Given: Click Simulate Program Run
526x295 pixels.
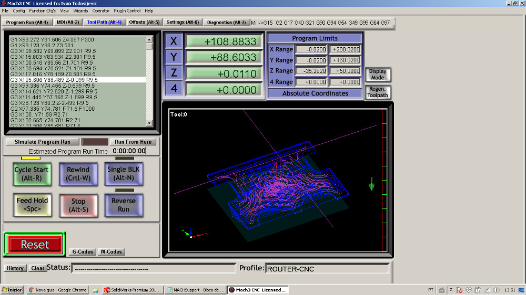Looking at the screenshot, I should [x=43, y=142].
